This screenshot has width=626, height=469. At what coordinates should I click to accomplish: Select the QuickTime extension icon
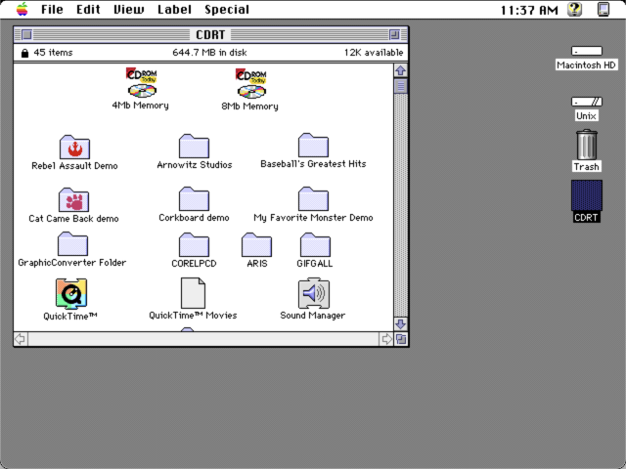(71, 294)
